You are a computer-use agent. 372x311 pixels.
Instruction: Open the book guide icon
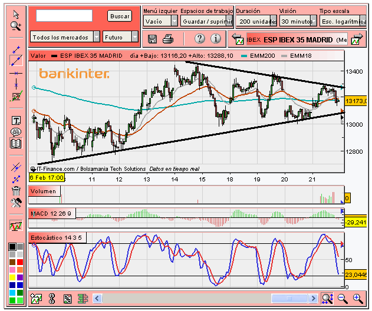[x=16, y=143]
